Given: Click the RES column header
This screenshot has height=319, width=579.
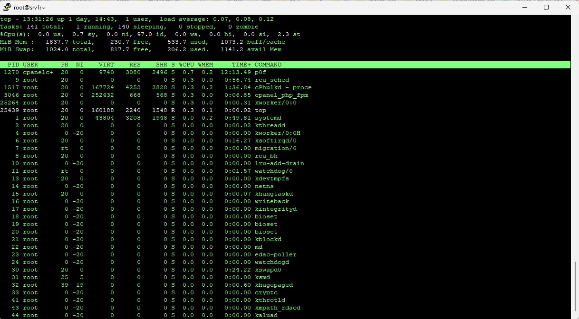Looking at the screenshot, I should tap(135, 65).
